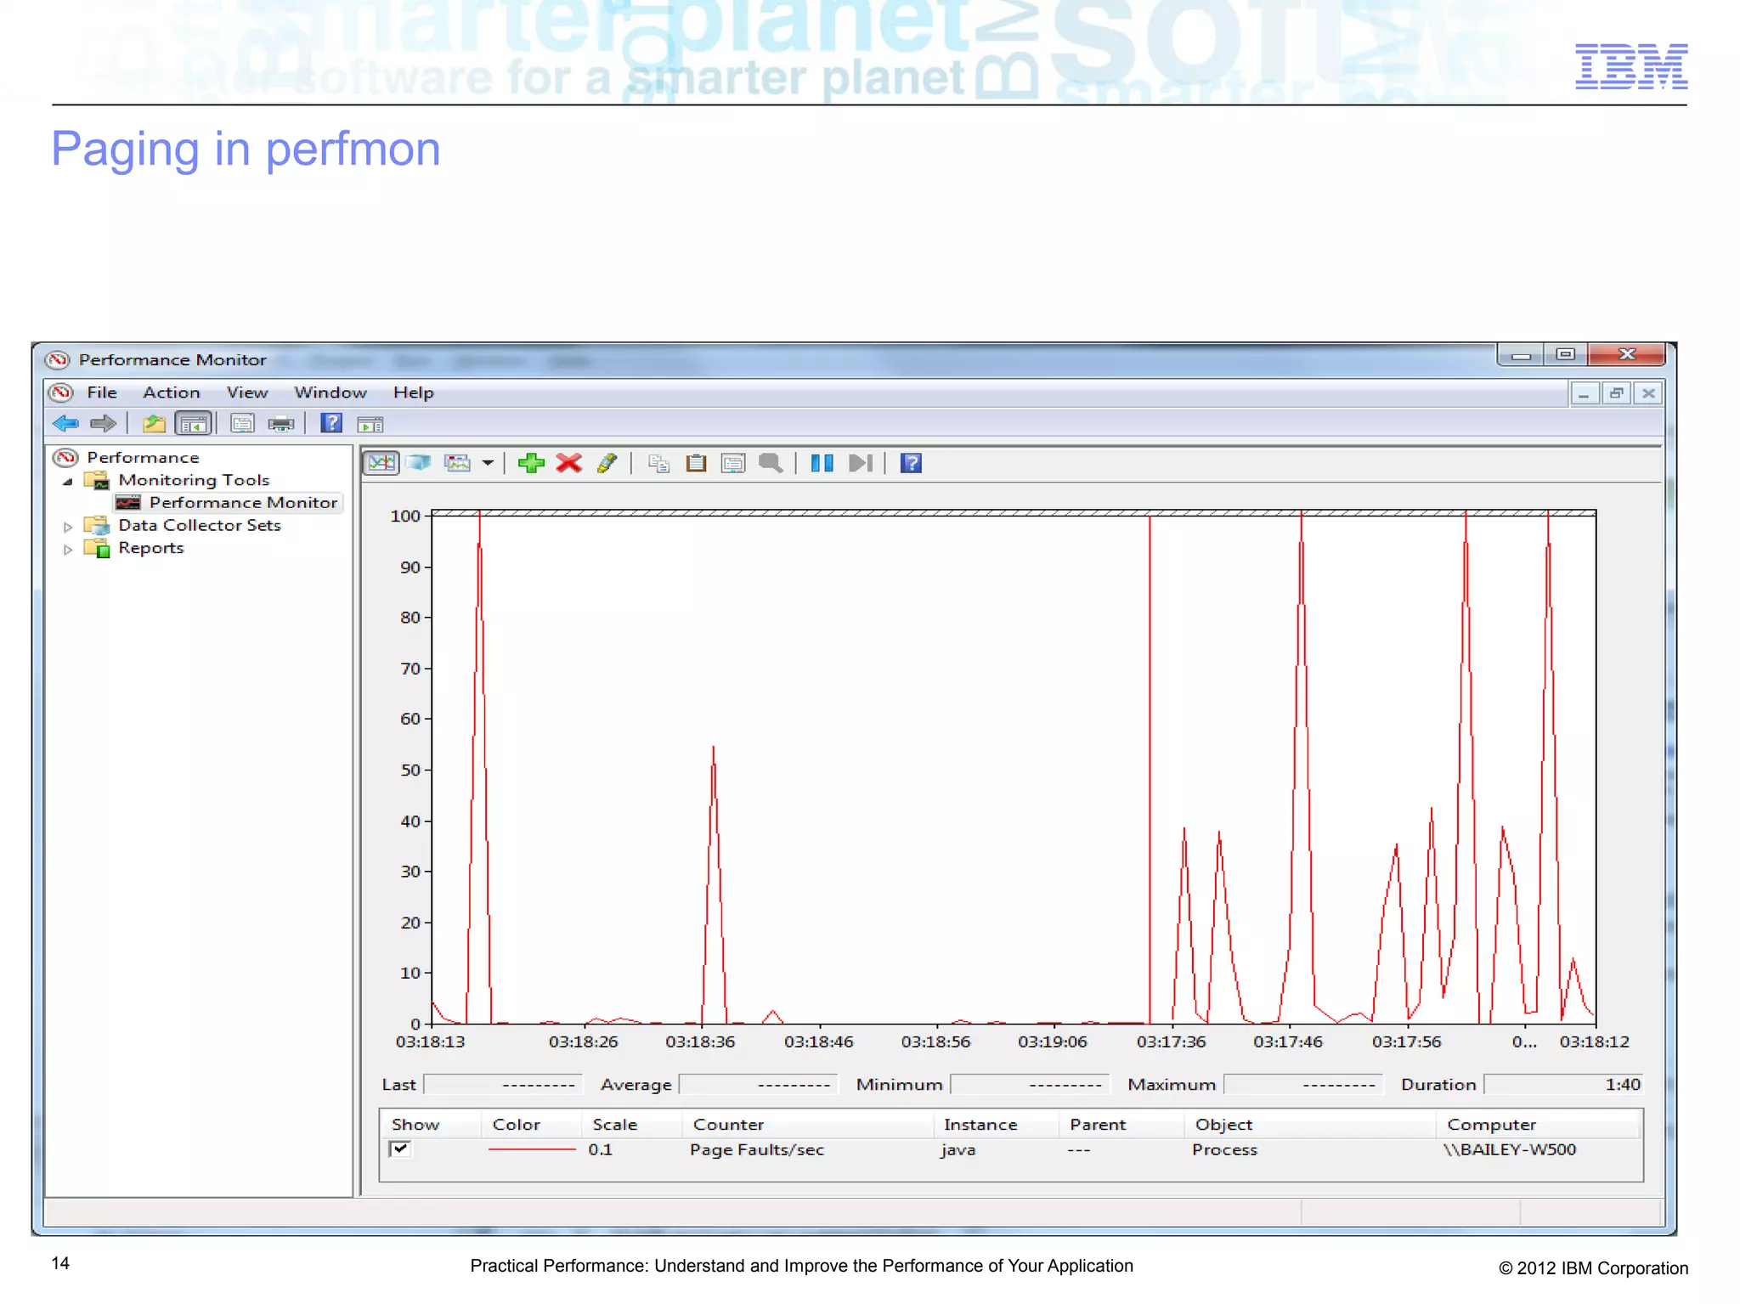
Task: Click the Highlight pen icon
Action: click(x=607, y=463)
